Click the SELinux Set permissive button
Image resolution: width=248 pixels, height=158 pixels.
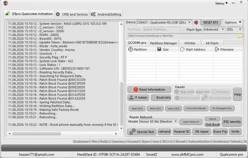click(216, 98)
